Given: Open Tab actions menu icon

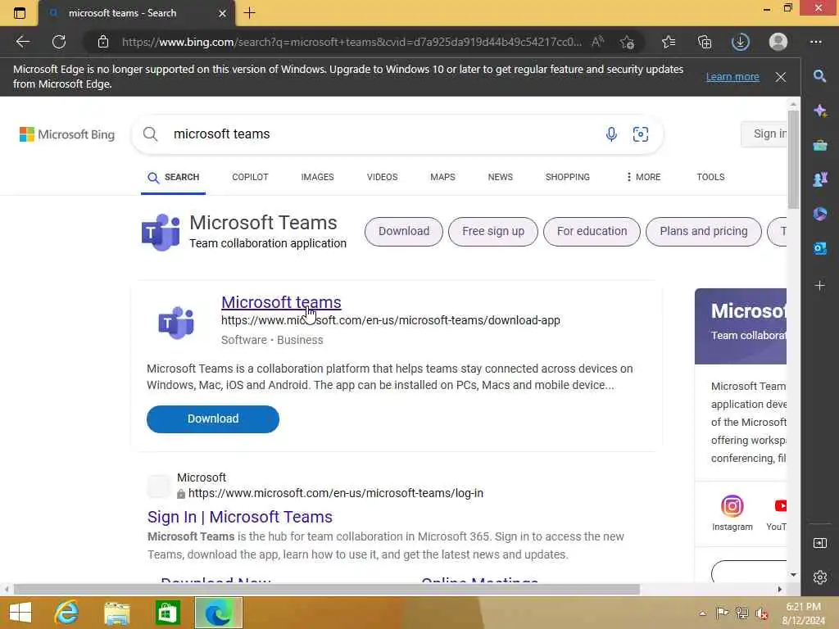Looking at the screenshot, I should click(x=20, y=13).
